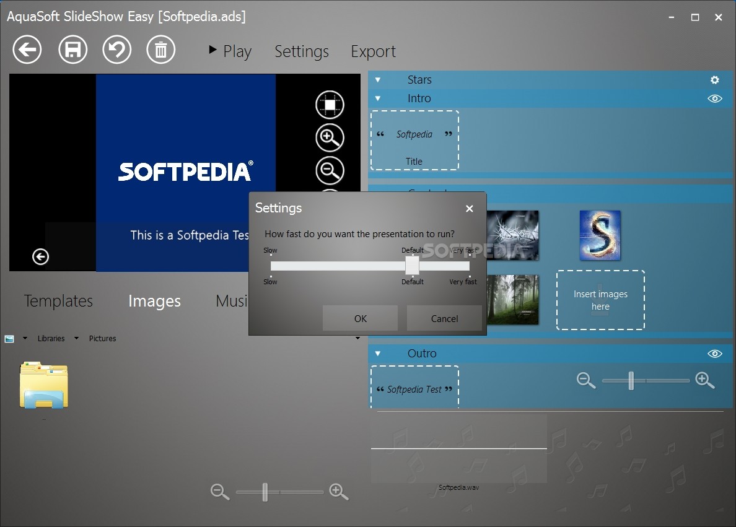Switch to the Images tab

(154, 301)
